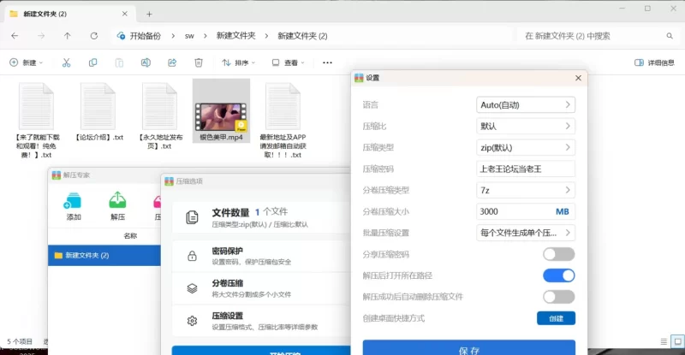The width and height of the screenshot is (685, 355).
Task: Switch to large thumbnails view icon
Action: (677, 341)
